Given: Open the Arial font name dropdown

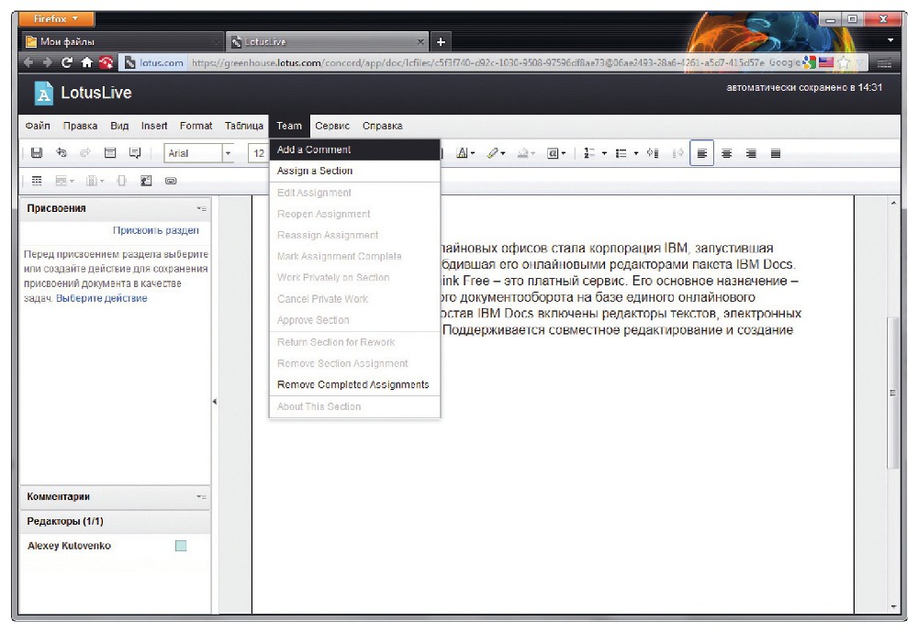Looking at the screenshot, I should [228, 154].
